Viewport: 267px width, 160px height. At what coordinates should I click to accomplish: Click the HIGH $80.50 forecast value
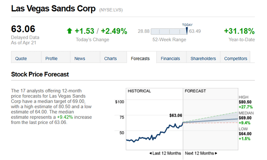[245, 102]
